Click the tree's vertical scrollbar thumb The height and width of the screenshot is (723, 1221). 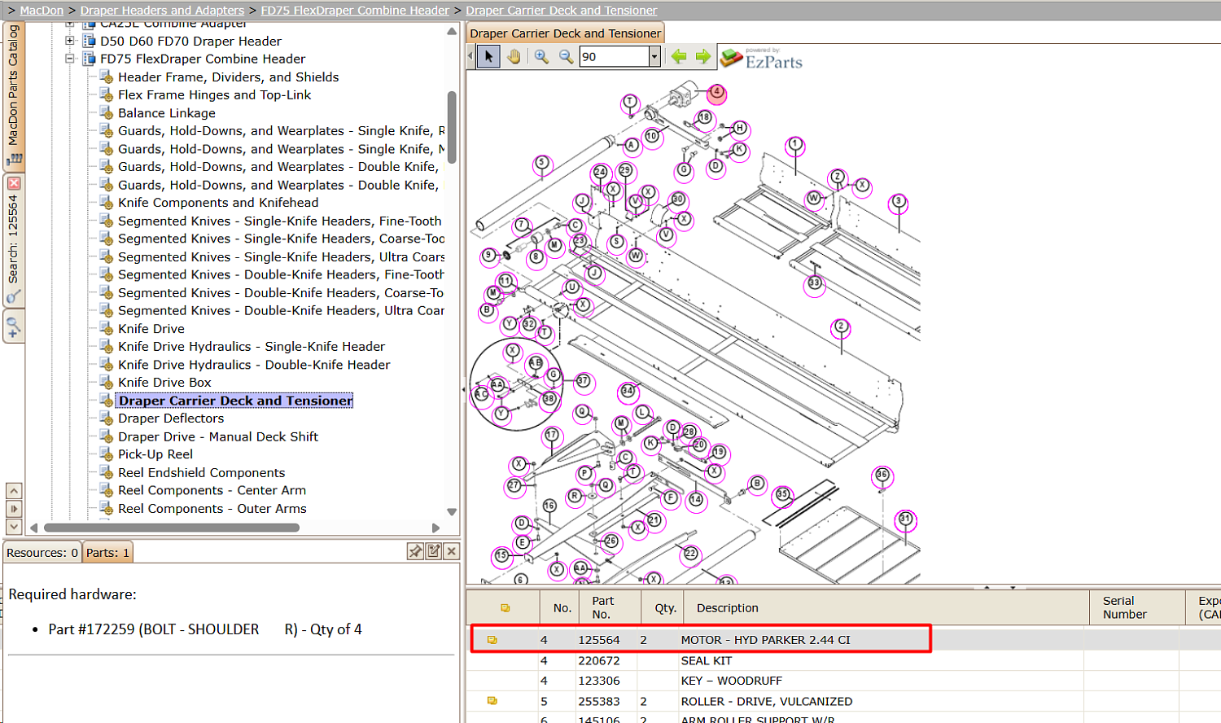click(x=452, y=127)
